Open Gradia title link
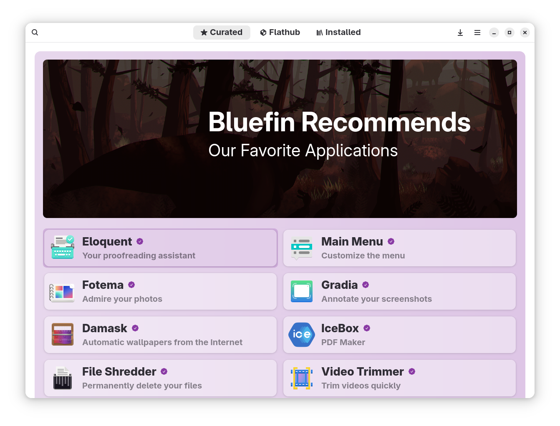 (x=339, y=285)
